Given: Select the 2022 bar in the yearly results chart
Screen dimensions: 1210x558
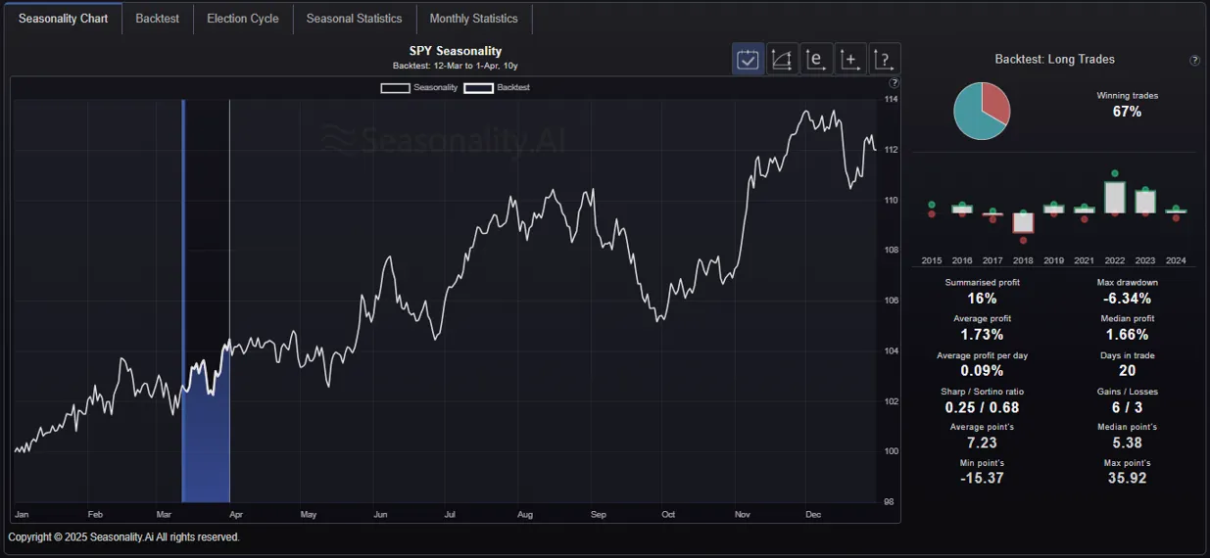Looking at the screenshot, I should coord(1115,197).
